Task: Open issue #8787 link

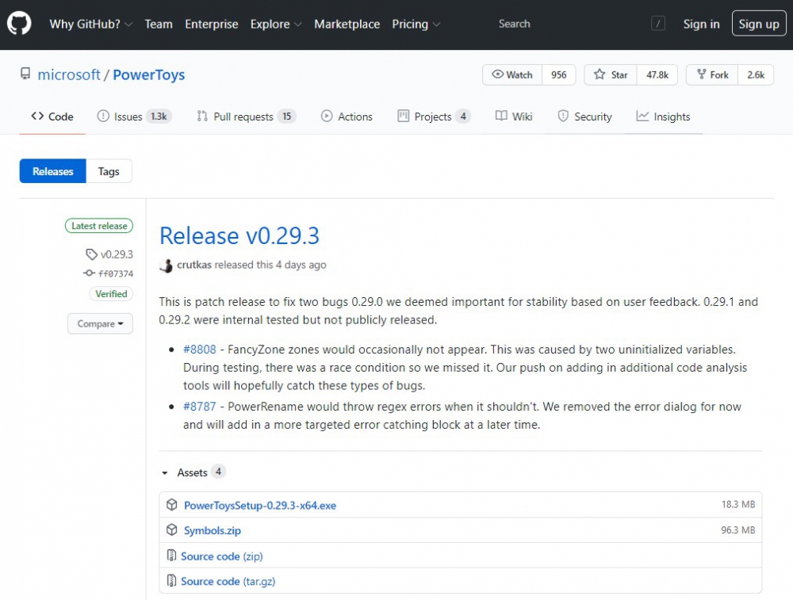Action: pos(199,407)
